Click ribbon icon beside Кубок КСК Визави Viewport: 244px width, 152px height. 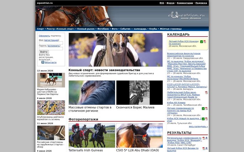pos(206,148)
